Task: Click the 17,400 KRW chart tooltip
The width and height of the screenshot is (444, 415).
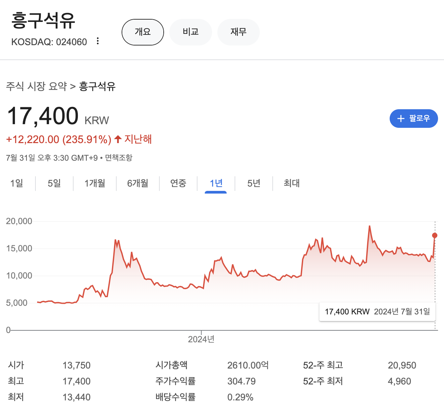Action: coord(377,312)
